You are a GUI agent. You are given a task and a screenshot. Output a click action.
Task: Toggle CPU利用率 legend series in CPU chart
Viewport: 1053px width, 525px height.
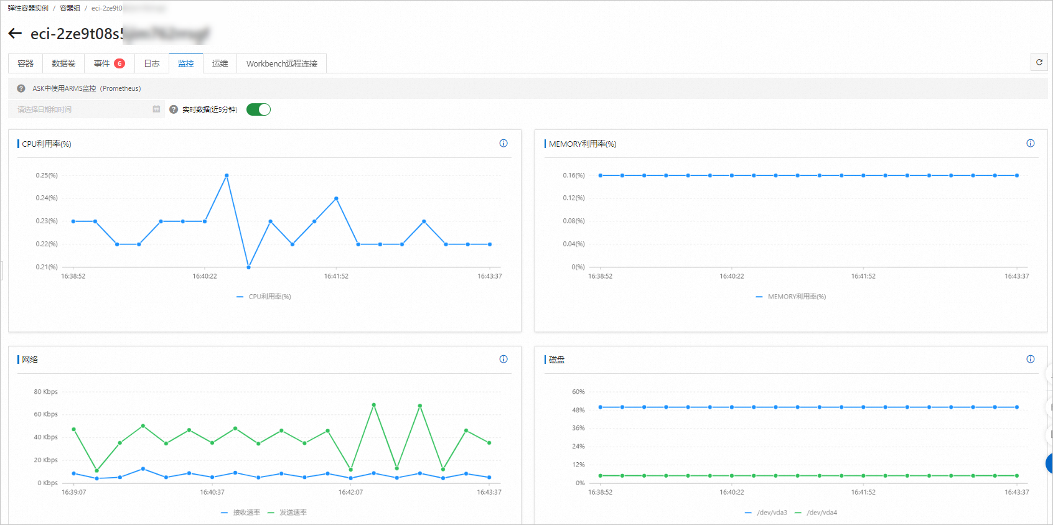[264, 297]
